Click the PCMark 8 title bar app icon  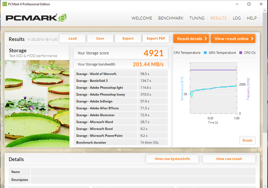(x=5, y=4)
